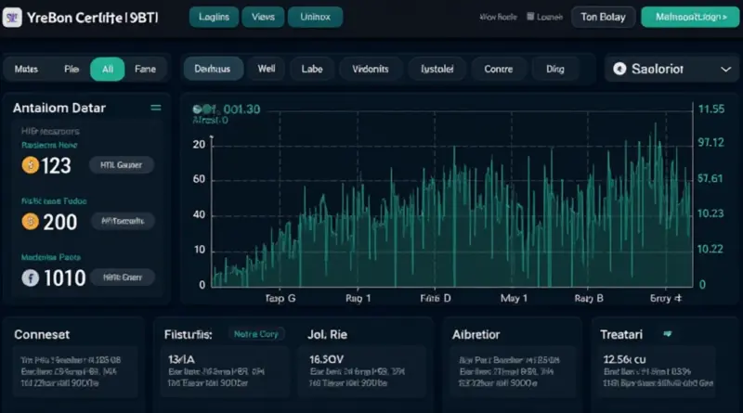743x413 pixels.
Task: Click the orange coin icon beside 200
Action: (x=30, y=221)
